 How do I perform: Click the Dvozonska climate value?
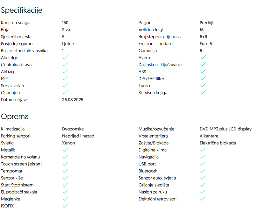73,129
